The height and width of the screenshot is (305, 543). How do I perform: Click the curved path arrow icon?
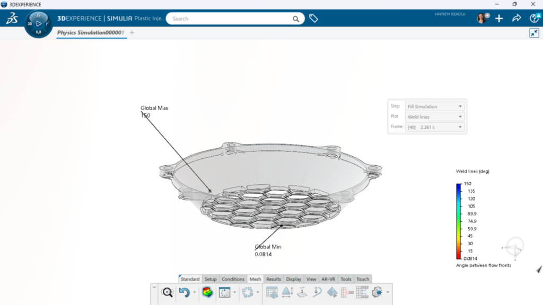click(317, 292)
